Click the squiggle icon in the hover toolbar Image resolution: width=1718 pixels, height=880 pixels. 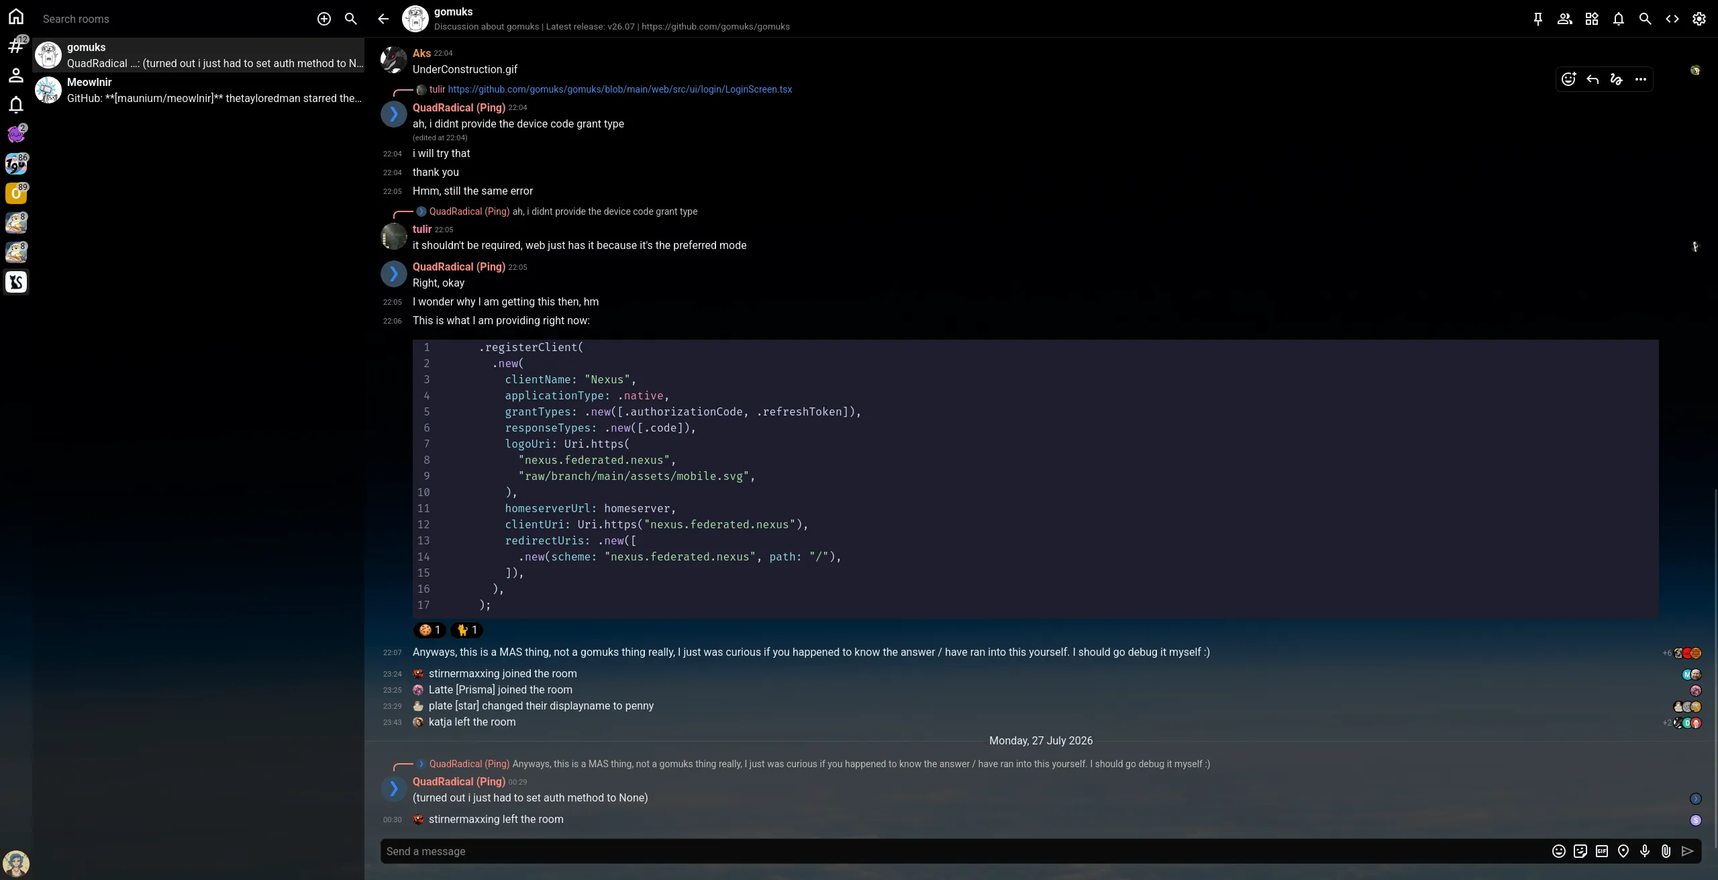(1617, 79)
